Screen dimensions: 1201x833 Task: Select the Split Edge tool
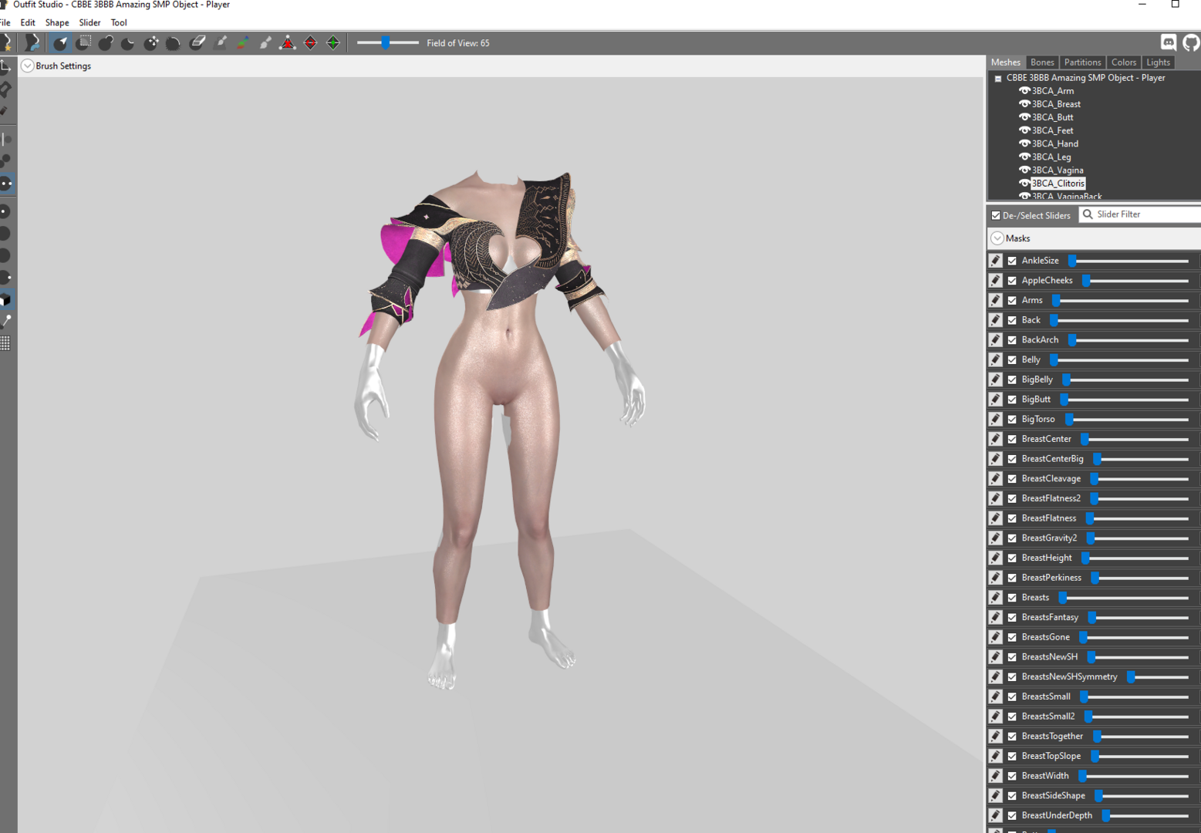point(333,43)
